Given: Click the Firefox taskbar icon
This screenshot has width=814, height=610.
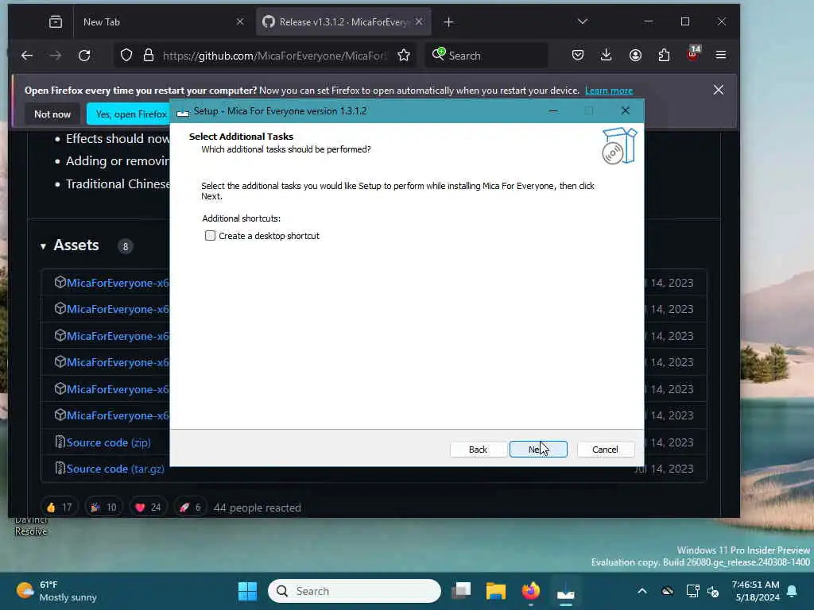Looking at the screenshot, I should (530, 591).
